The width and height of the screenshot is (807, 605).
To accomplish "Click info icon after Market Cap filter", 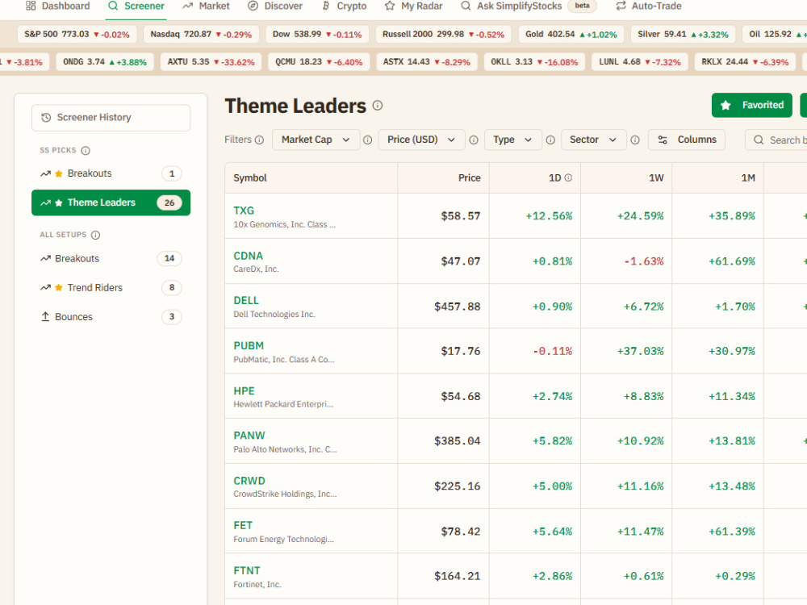I will [x=367, y=140].
